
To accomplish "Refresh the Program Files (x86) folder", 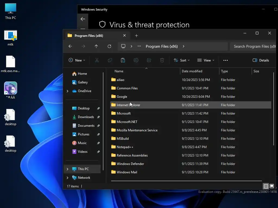I will (x=109, y=46).
